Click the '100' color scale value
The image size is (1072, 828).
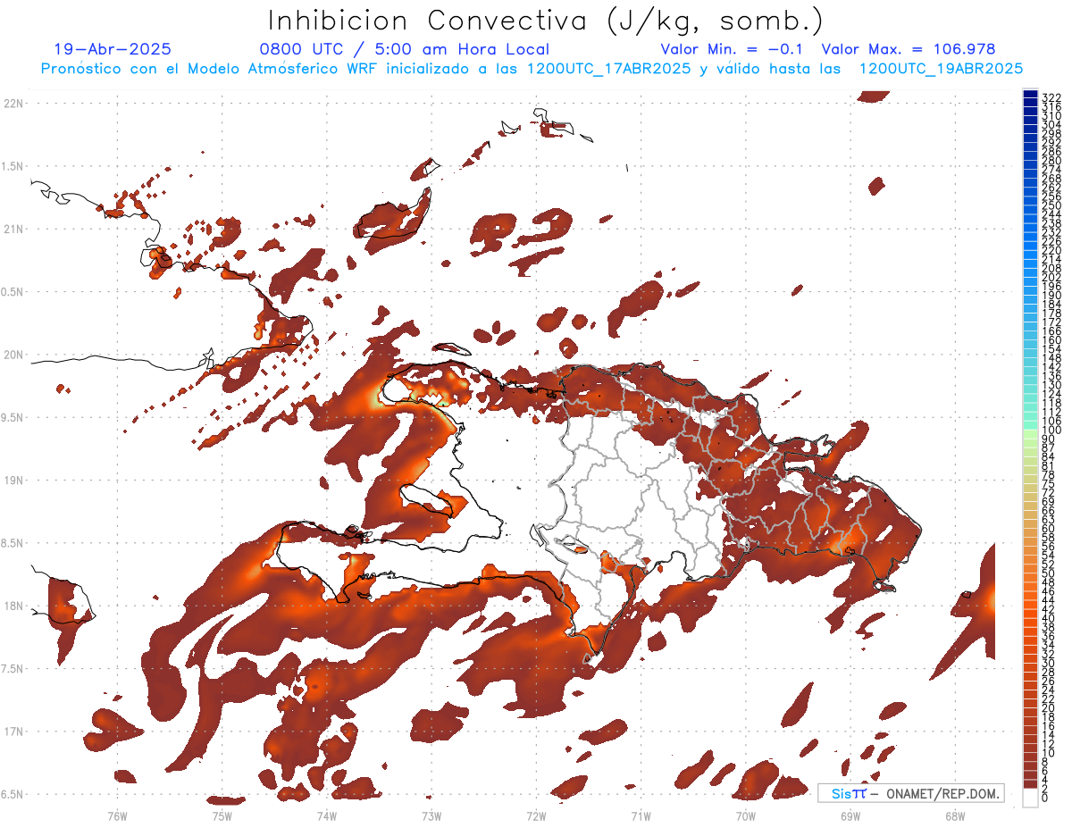pos(1051,431)
